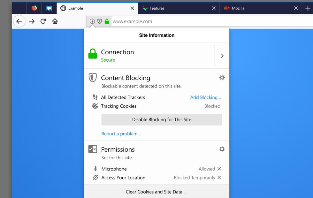Click the 'Access Your Location' label
The height and width of the screenshot is (198, 313).
(x=123, y=178)
